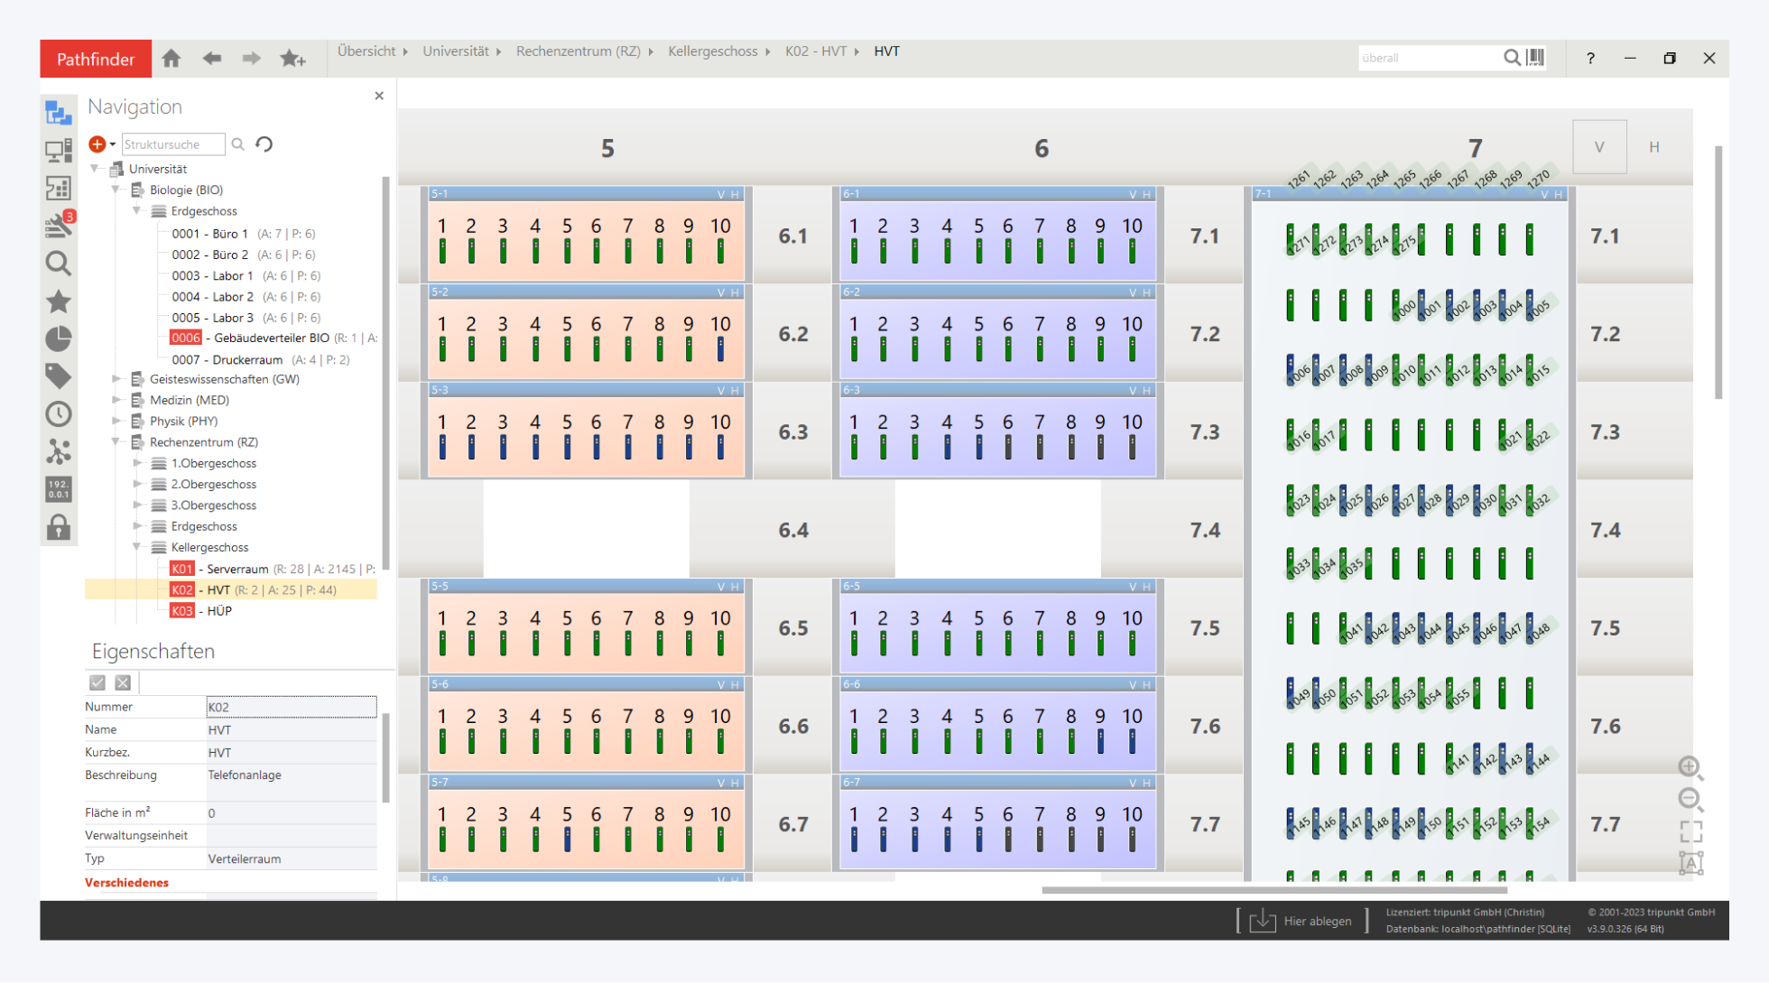Click the home icon in toolbar
The width and height of the screenshot is (1769, 983).
point(171,59)
